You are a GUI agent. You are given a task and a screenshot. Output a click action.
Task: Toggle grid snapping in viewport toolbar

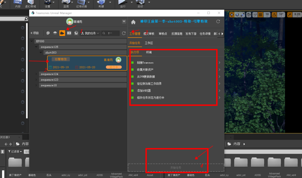point(260,15)
